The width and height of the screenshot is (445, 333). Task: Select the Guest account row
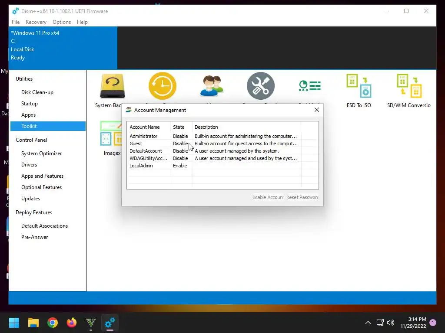(x=222, y=144)
